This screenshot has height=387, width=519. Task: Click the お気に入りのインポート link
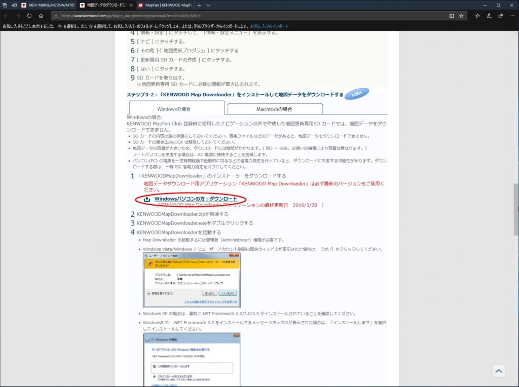[x=269, y=26]
